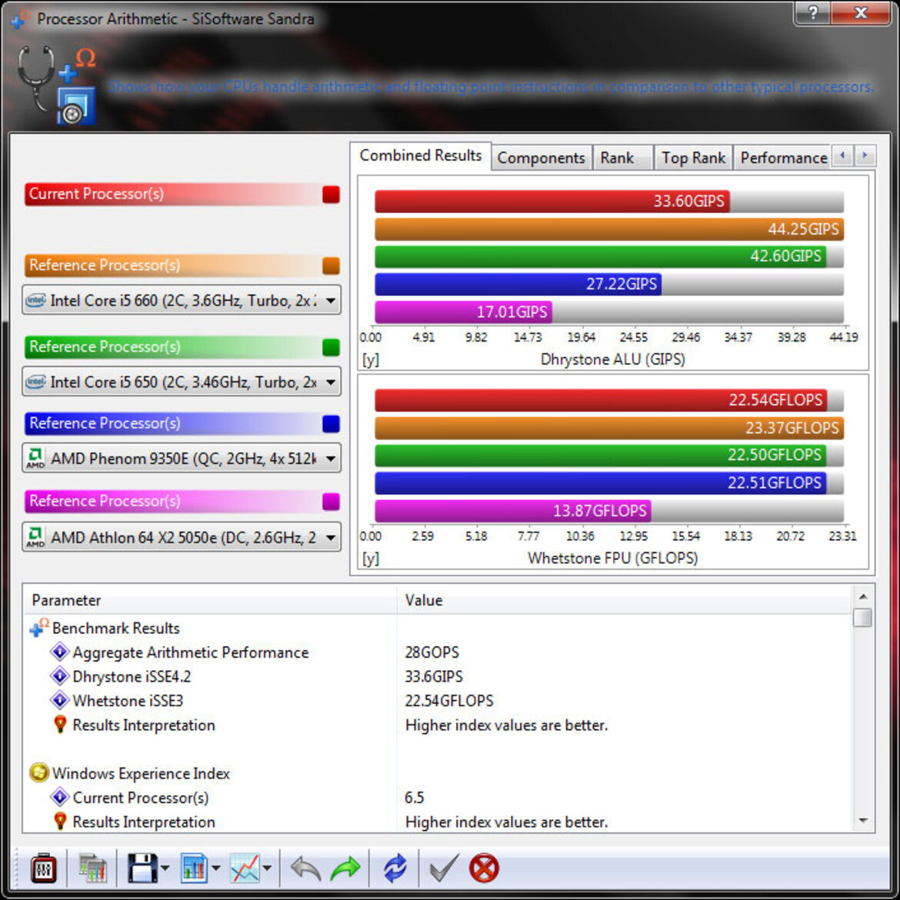This screenshot has width=900, height=900.
Task: Click the Parameter column header
Action: [x=210, y=600]
